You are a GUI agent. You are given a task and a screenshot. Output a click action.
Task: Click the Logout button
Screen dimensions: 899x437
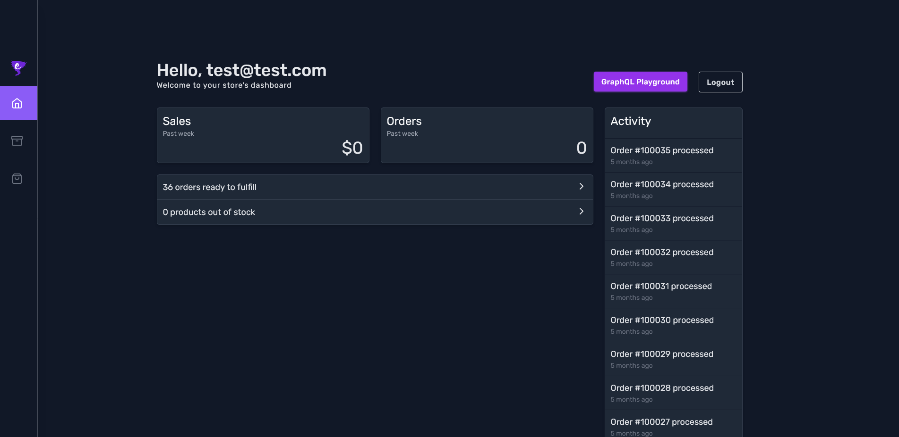(720, 82)
